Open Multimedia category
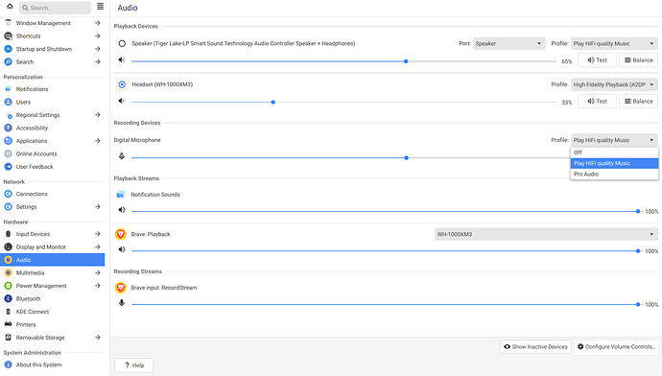Screen dimensions: 662x376 tap(53, 273)
